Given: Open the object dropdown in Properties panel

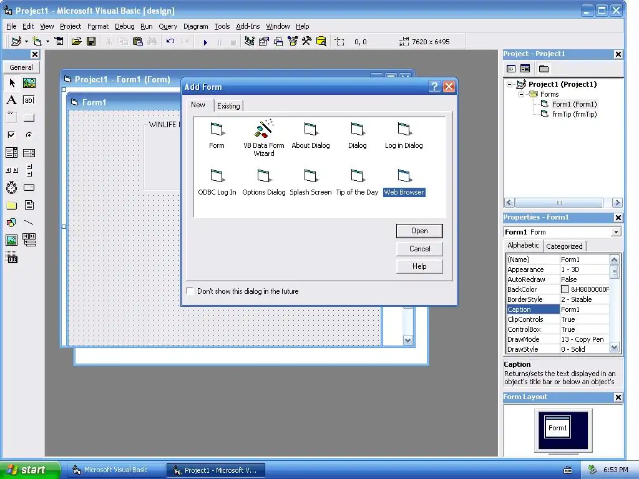Looking at the screenshot, I should pos(616,232).
